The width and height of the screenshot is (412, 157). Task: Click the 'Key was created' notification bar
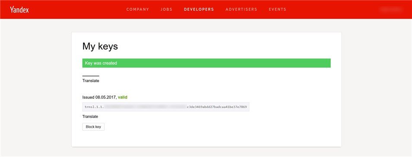206,63
